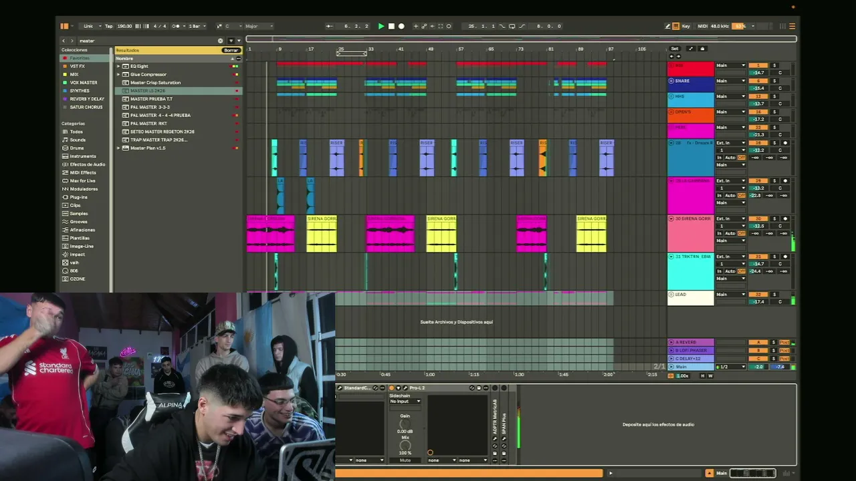Screen dimensions: 856x481
Task: Show the H track height toggle
Action: (702, 375)
